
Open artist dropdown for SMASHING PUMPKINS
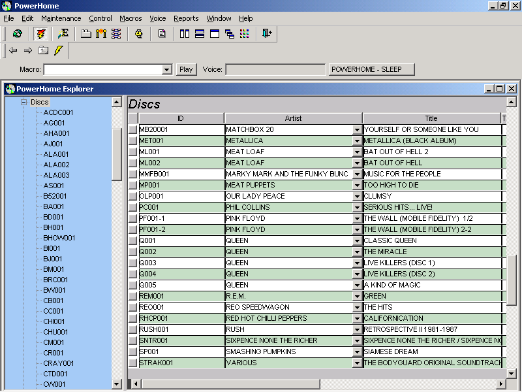[357, 351]
